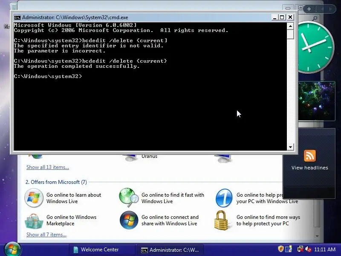
Task: Click the Windows Sidebar tray icon
Action: [289, 249]
